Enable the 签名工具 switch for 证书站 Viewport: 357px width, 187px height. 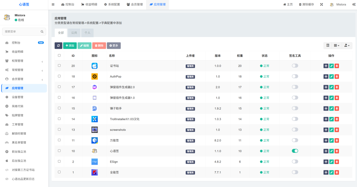295,66
